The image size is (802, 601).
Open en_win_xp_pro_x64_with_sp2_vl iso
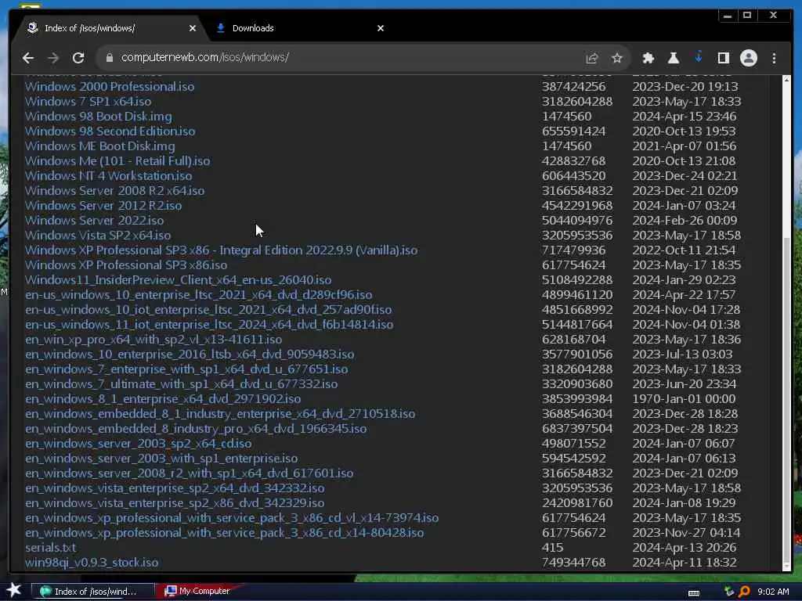(154, 339)
